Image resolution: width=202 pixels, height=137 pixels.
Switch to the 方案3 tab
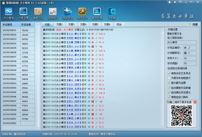pos(71,25)
